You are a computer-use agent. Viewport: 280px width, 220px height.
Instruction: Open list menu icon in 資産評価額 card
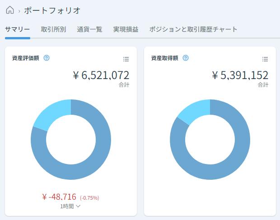click(x=126, y=59)
